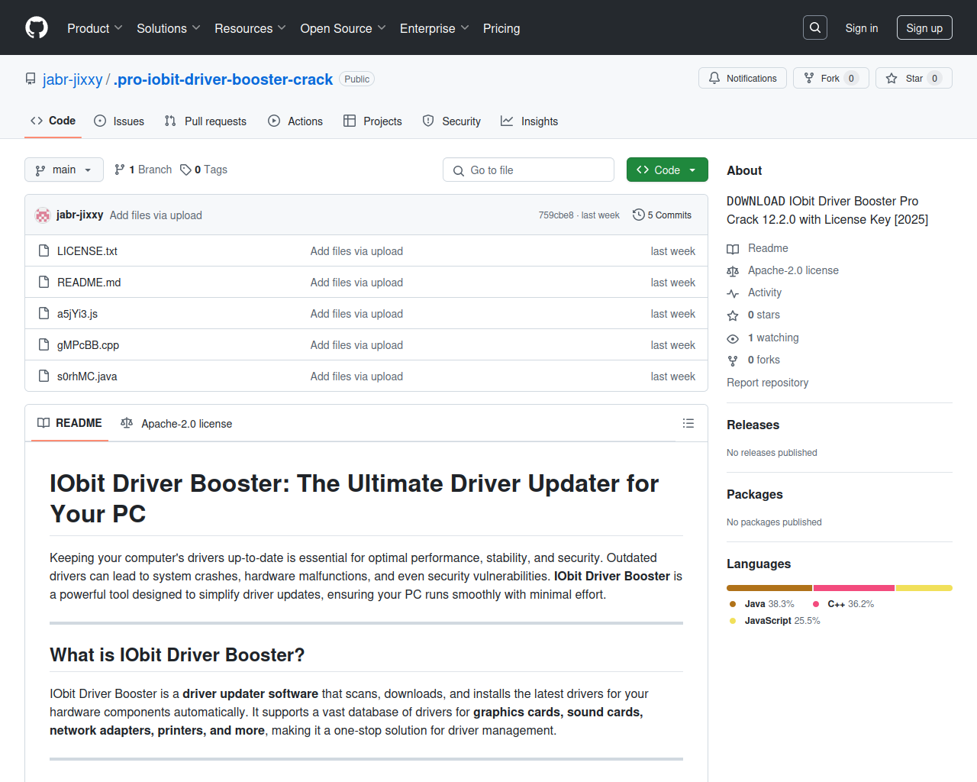Click the tag icon next to 0 Tags

(x=185, y=170)
